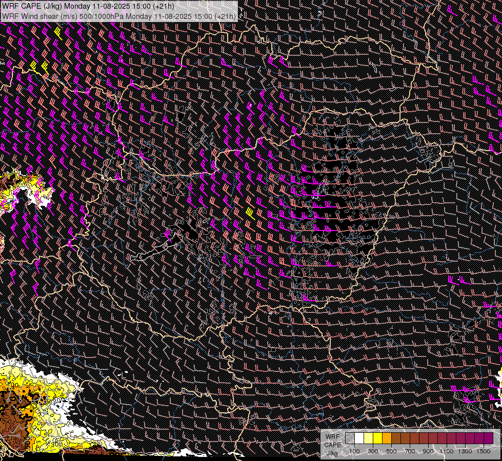Click the '900' legend value

point(428,451)
